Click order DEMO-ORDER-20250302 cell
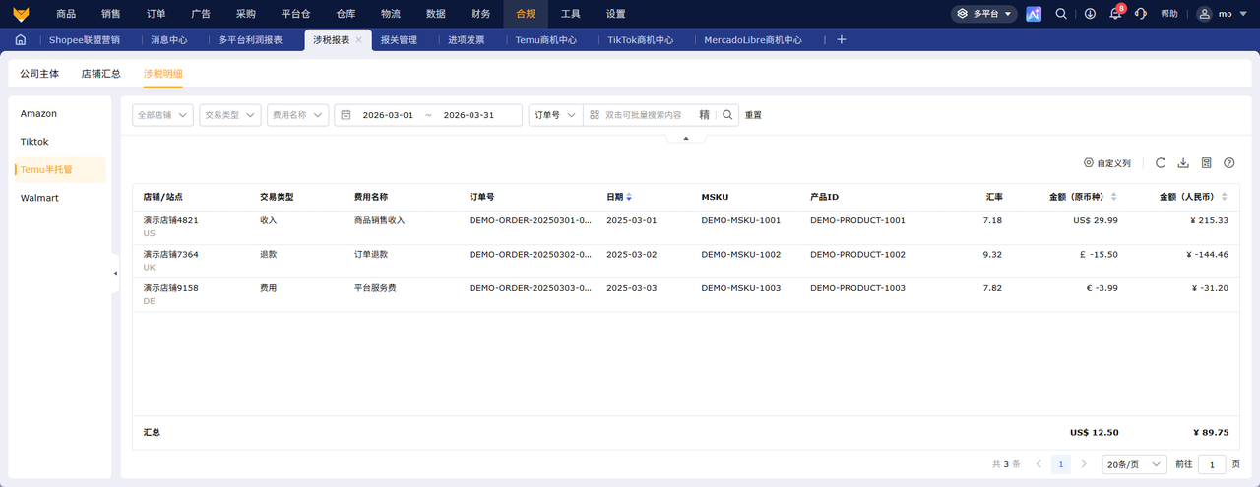This screenshot has width=1260, height=487. (531, 254)
